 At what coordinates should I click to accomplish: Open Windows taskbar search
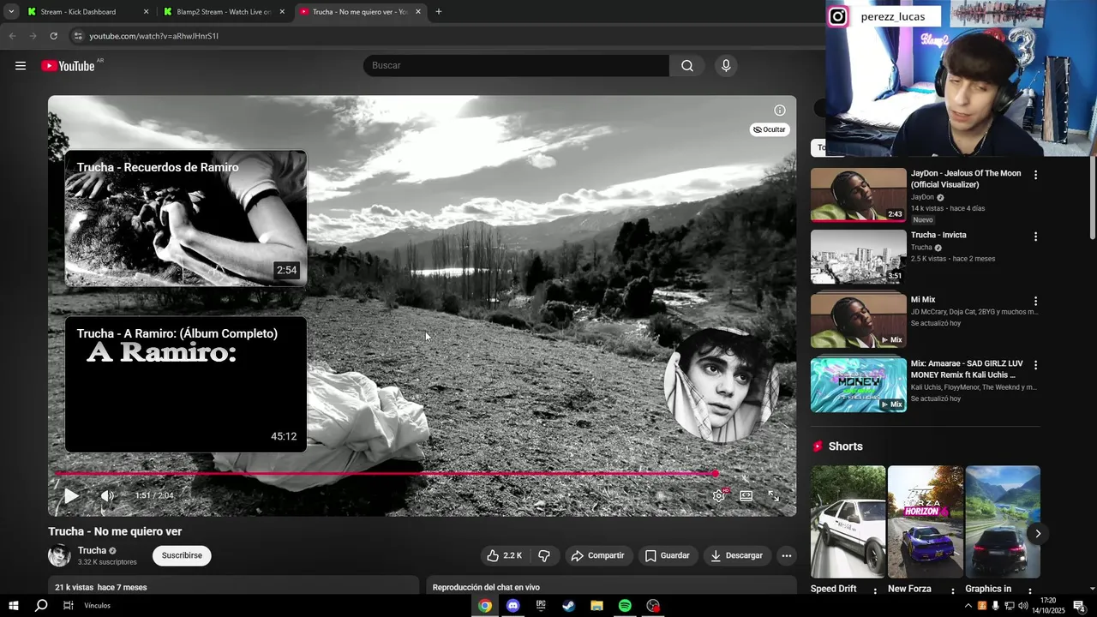[41, 606]
